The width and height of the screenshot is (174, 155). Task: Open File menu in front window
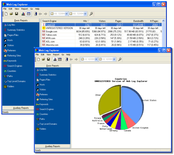pyautogui.click(x=37, y=55)
